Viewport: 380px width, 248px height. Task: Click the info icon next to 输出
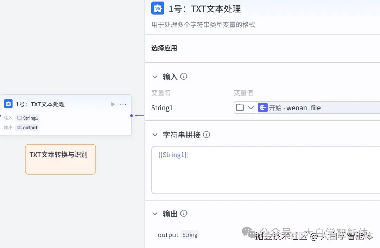pyautogui.click(x=184, y=213)
